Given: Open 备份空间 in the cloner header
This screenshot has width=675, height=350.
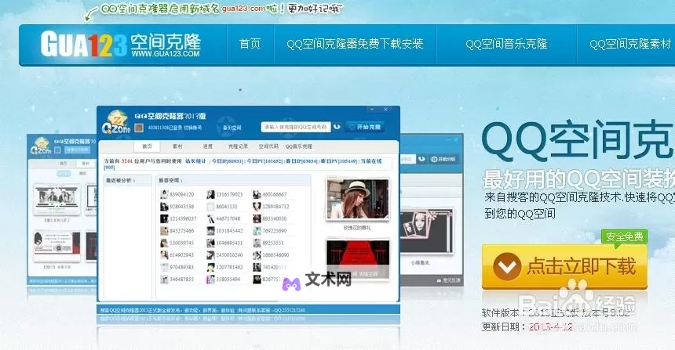Looking at the screenshot, I should coord(232,128).
